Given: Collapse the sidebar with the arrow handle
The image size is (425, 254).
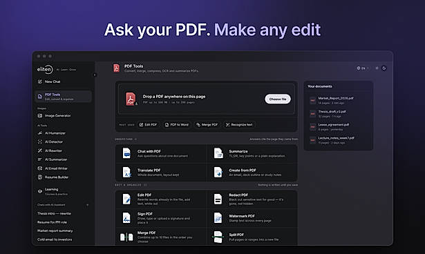Looking at the screenshot, I should [95, 75].
